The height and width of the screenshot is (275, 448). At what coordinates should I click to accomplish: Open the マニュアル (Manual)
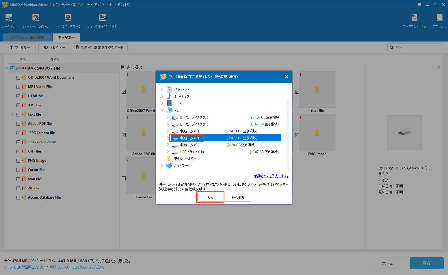coord(439,20)
